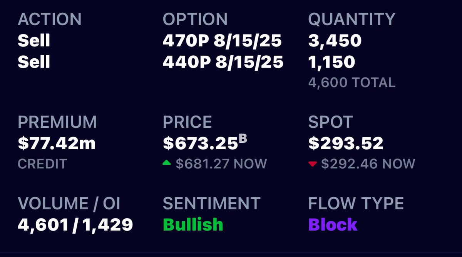Viewport: 462px width, 257px height.
Task: Click the 4,600 TOTAL label
Action: 352,82
